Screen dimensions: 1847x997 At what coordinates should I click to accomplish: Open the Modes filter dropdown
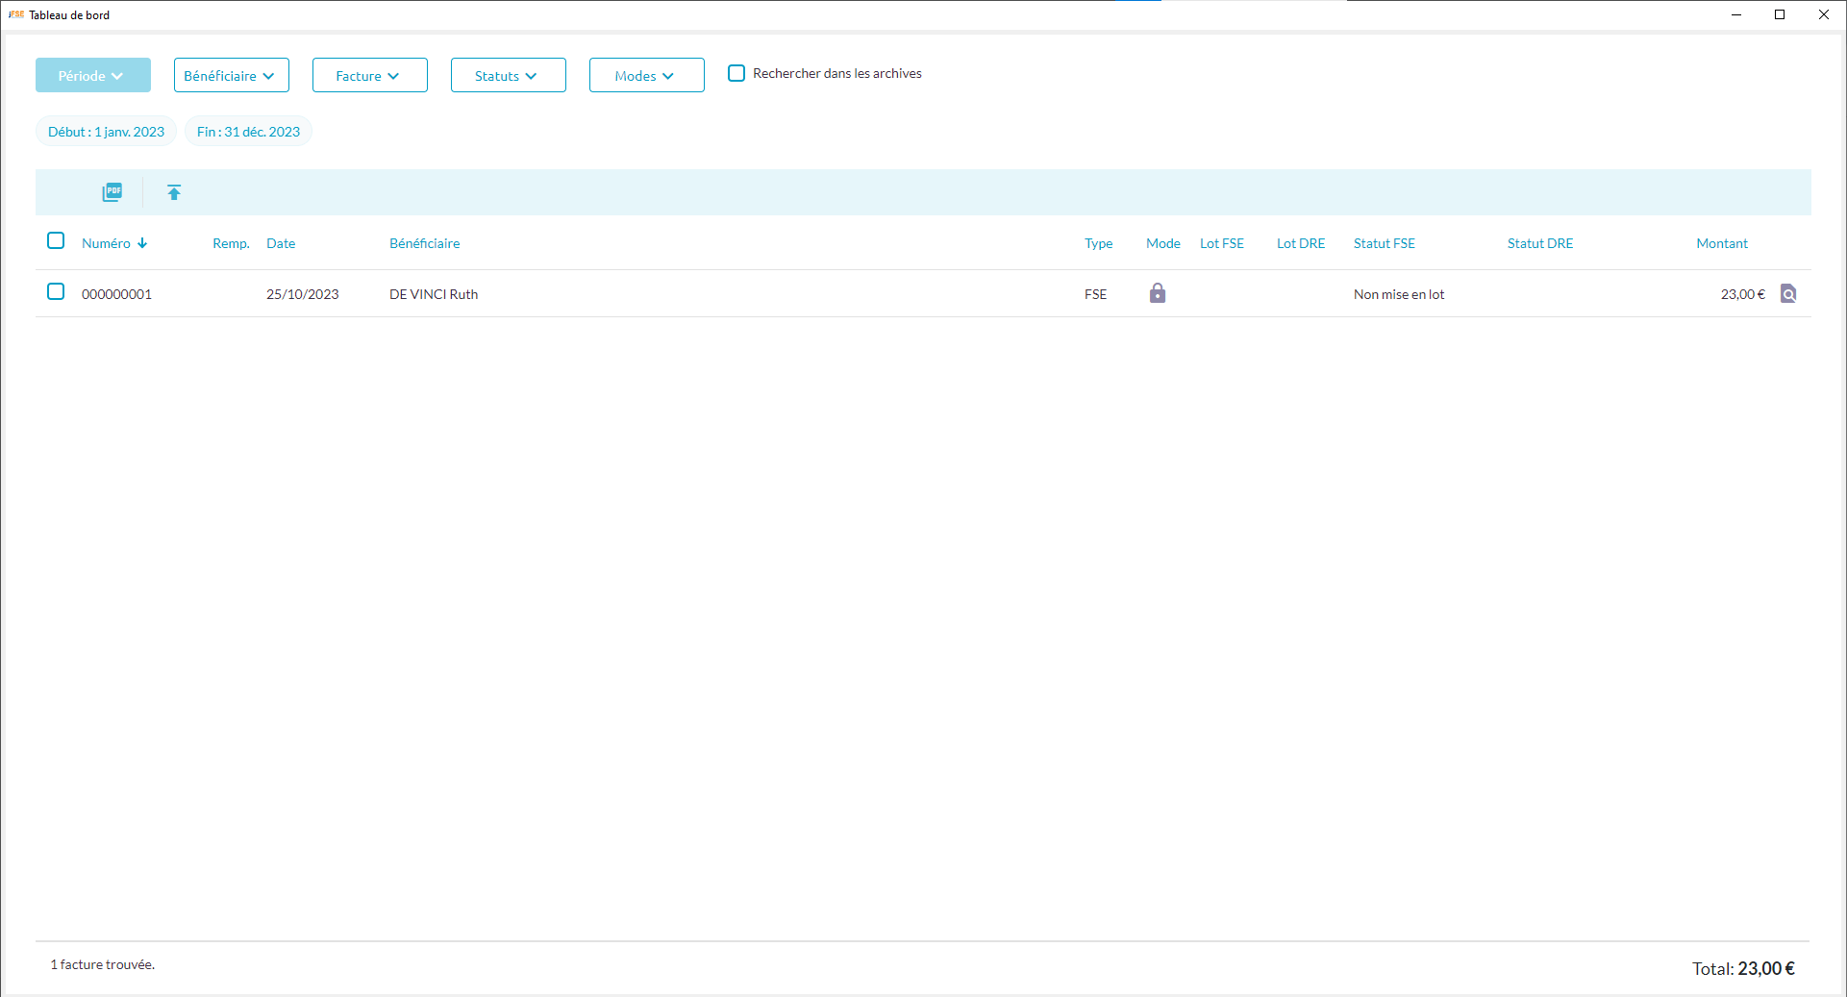tap(647, 75)
